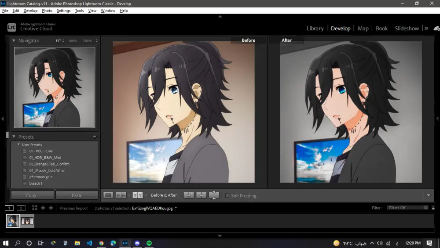Click the cloud sync status icon
This screenshot has height=248, width=440.
coord(436,28)
